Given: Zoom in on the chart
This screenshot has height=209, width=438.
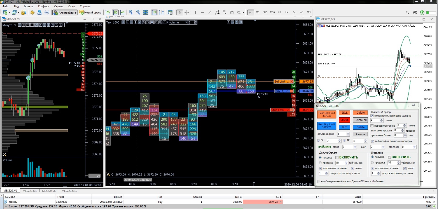Looking at the screenshot, I should (x=131, y=12).
